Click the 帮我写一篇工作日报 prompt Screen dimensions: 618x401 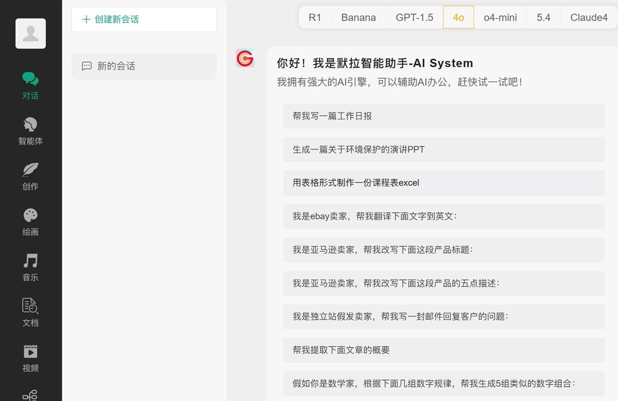click(443, 116)
